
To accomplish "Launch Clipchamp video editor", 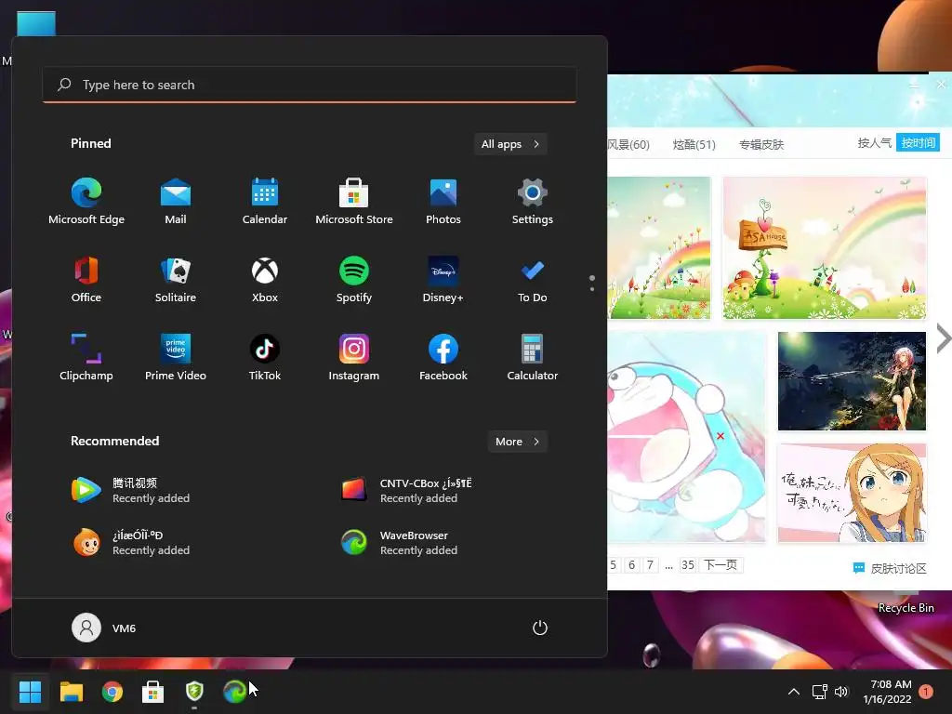I will point(86,358).
